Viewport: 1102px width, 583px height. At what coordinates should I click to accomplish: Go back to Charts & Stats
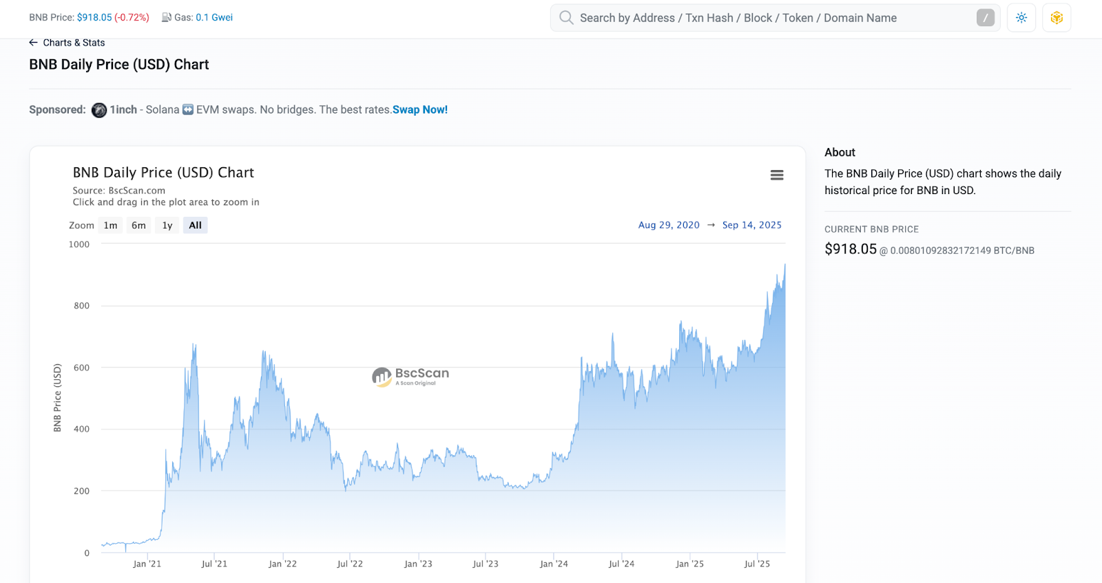coord(74,43)
